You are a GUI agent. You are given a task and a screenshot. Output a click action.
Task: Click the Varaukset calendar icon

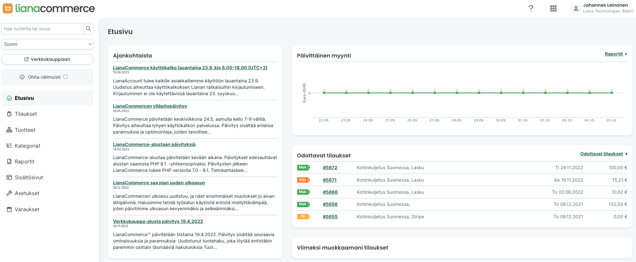[9, 210]
